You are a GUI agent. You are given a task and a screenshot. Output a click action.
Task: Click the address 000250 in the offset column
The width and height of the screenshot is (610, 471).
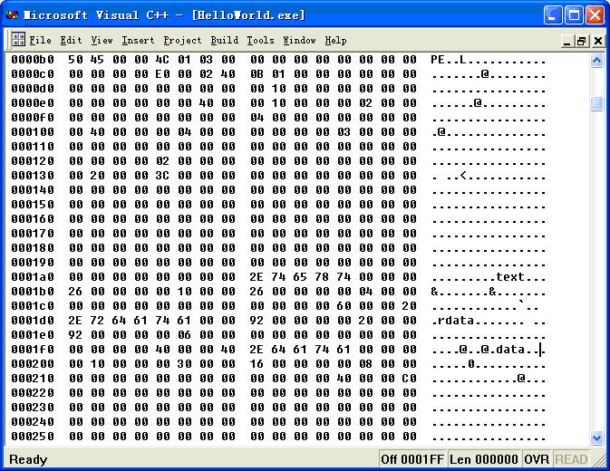tap(33, 437)
